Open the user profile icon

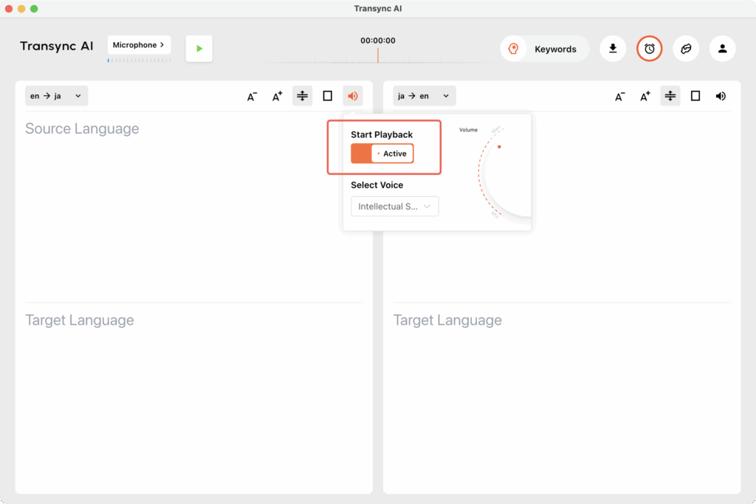722,49
